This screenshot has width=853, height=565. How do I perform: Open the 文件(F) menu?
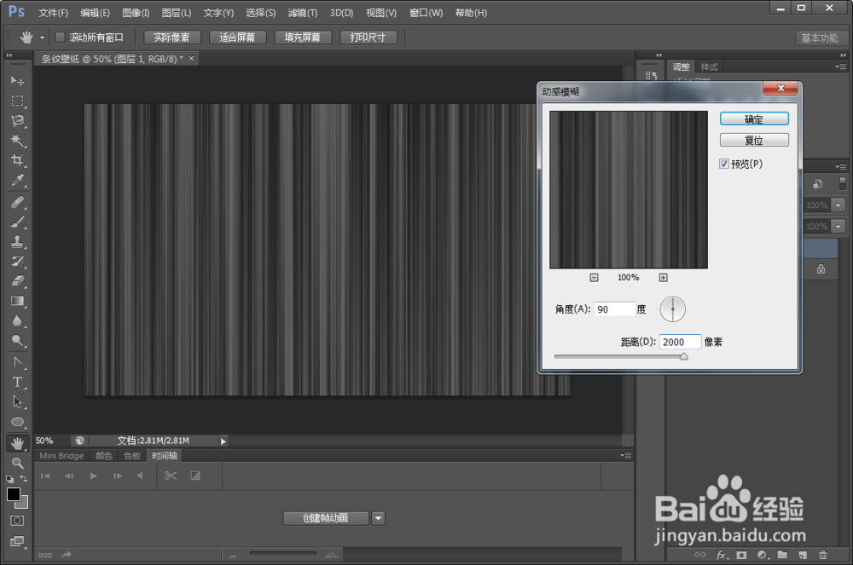[53, 13]
